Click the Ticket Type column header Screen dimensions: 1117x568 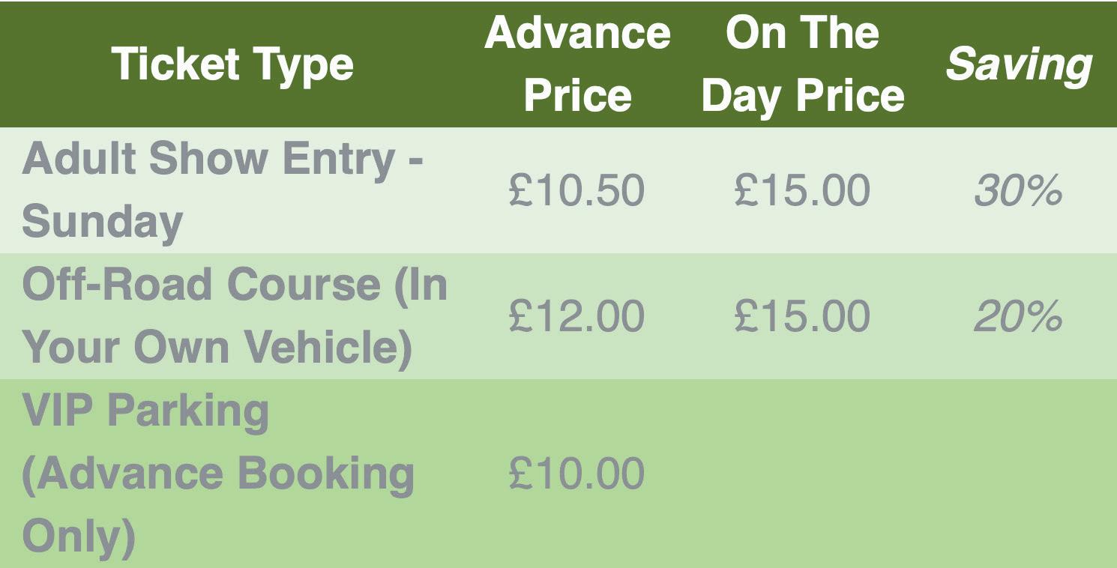232,64
